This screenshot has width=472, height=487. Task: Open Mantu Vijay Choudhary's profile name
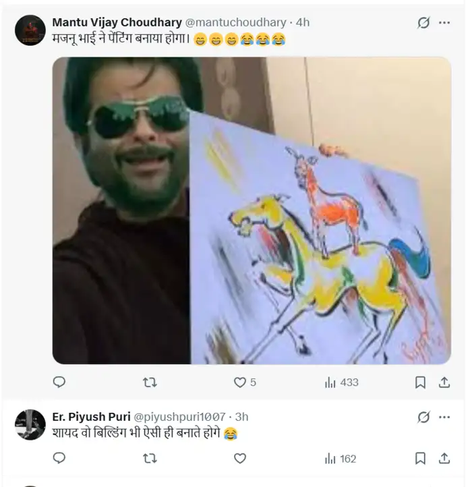click(x=117, y=22)
